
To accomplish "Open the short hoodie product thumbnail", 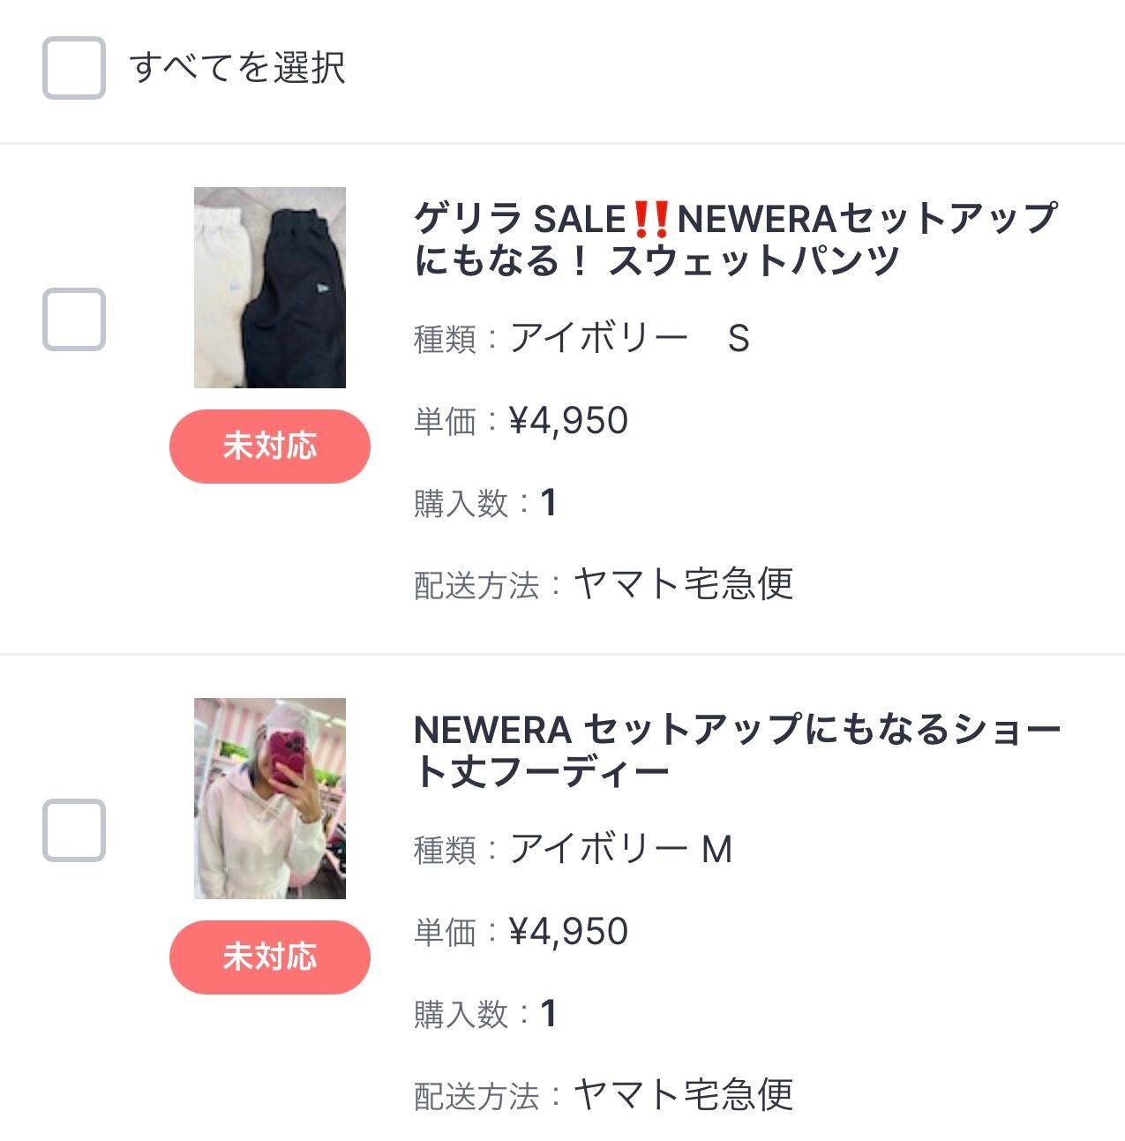I will coord(270,799).
